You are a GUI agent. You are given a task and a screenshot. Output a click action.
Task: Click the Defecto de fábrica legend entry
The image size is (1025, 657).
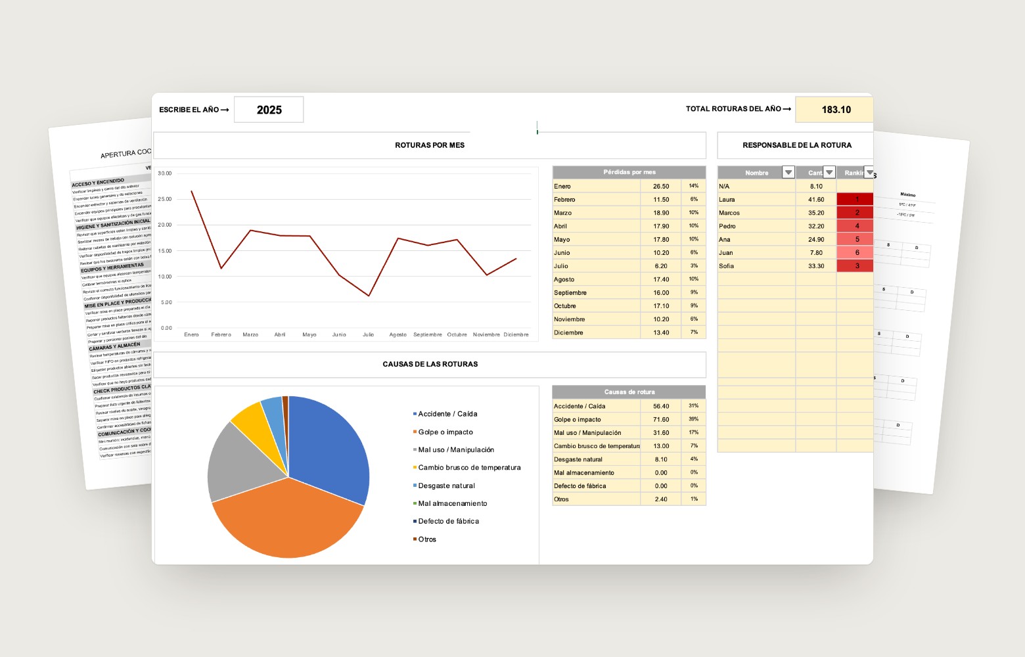[445, 522]
